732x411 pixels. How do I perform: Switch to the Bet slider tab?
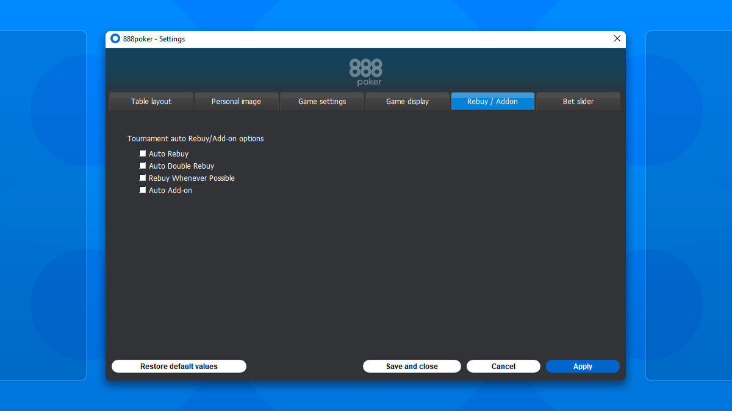click(578, 101)
